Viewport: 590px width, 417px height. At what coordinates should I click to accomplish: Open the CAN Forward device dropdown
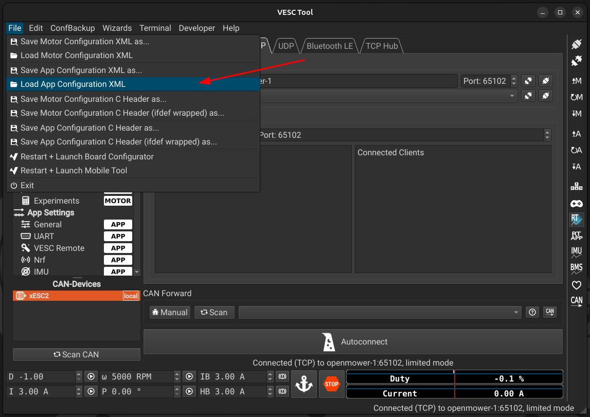(380, 312)
